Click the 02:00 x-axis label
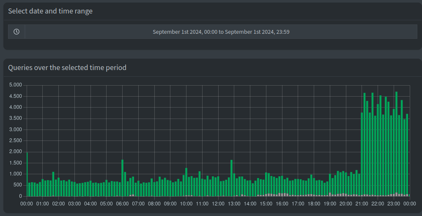Viewport: 422px width, 216px height. (x=58, y=204)
